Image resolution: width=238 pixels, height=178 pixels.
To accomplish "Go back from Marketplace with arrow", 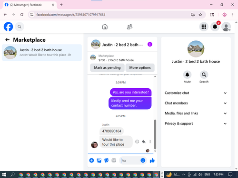I will [x=7, y=39].
